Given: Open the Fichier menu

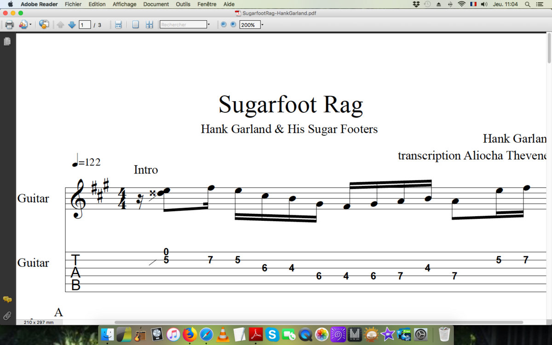Looking at the screenshot, I should [73, 4].
